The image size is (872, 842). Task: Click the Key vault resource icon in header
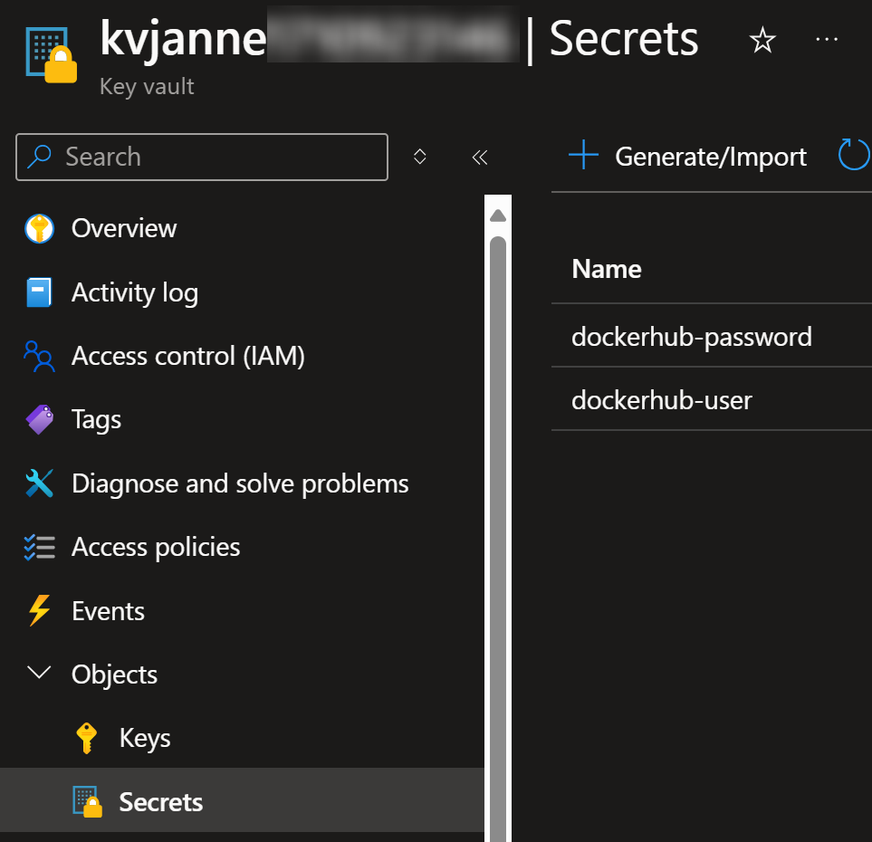52,55
